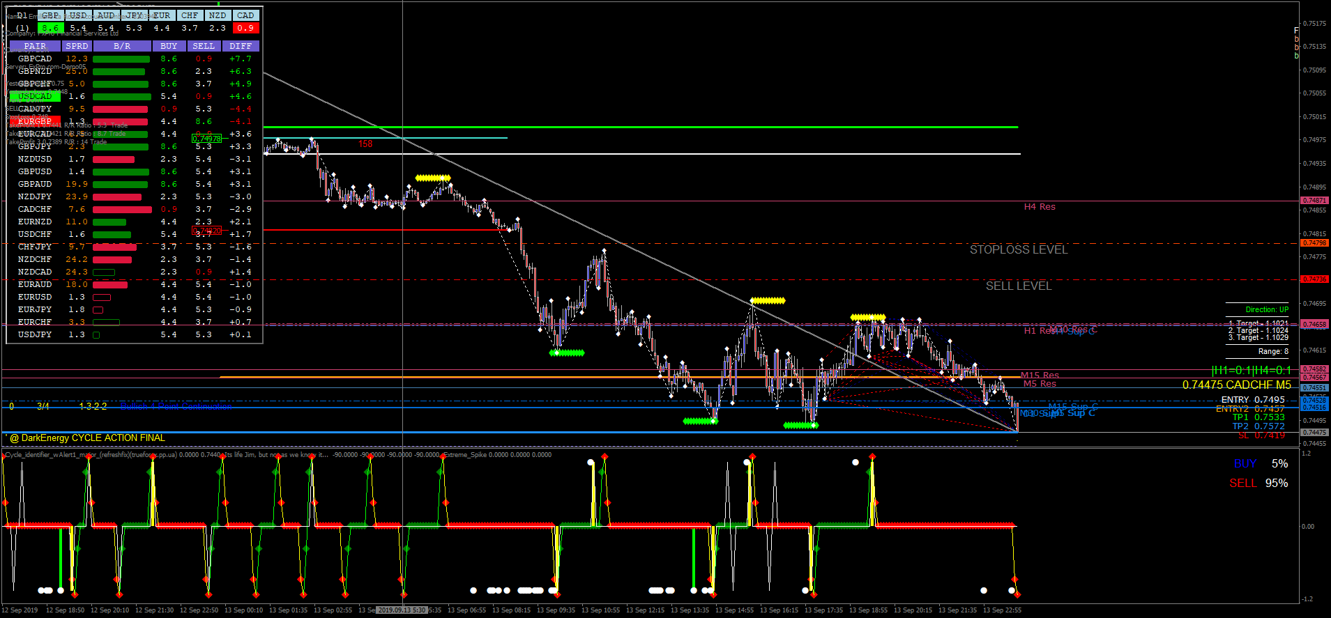Click the hollow B/R box for USDJPY
Viewport: 1331px width, 618px height.
96,335
